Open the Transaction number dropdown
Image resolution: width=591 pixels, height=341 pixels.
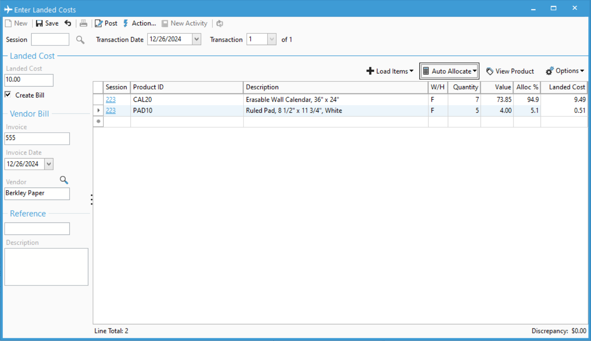(272, 39)
